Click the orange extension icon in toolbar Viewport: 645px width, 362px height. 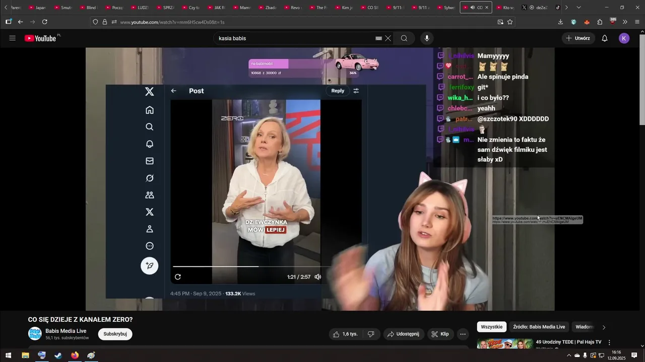point(587,22)
